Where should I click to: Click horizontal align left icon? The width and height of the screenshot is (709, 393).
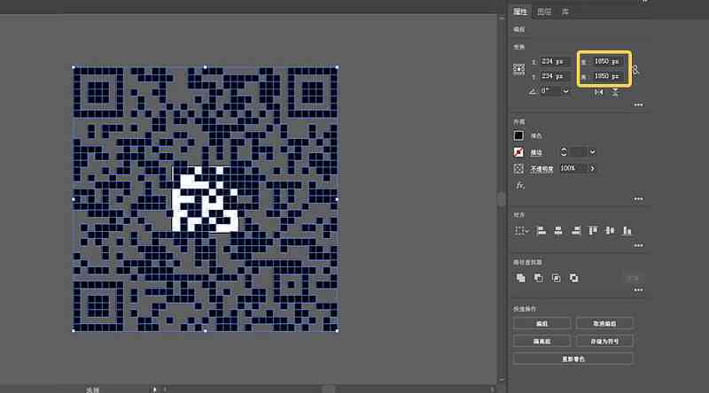click(x=541, y=231)
